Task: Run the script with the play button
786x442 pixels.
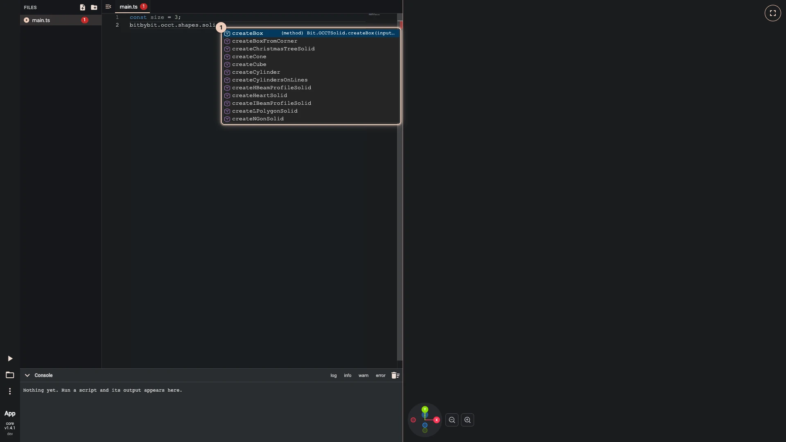Action: click(10, 359)
